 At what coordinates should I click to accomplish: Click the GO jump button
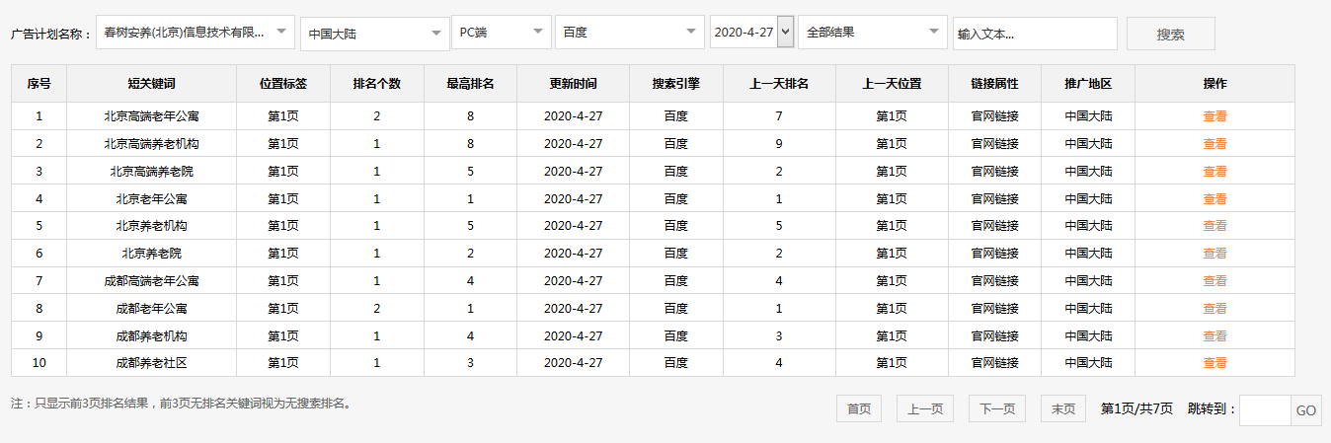[1306, 410]
